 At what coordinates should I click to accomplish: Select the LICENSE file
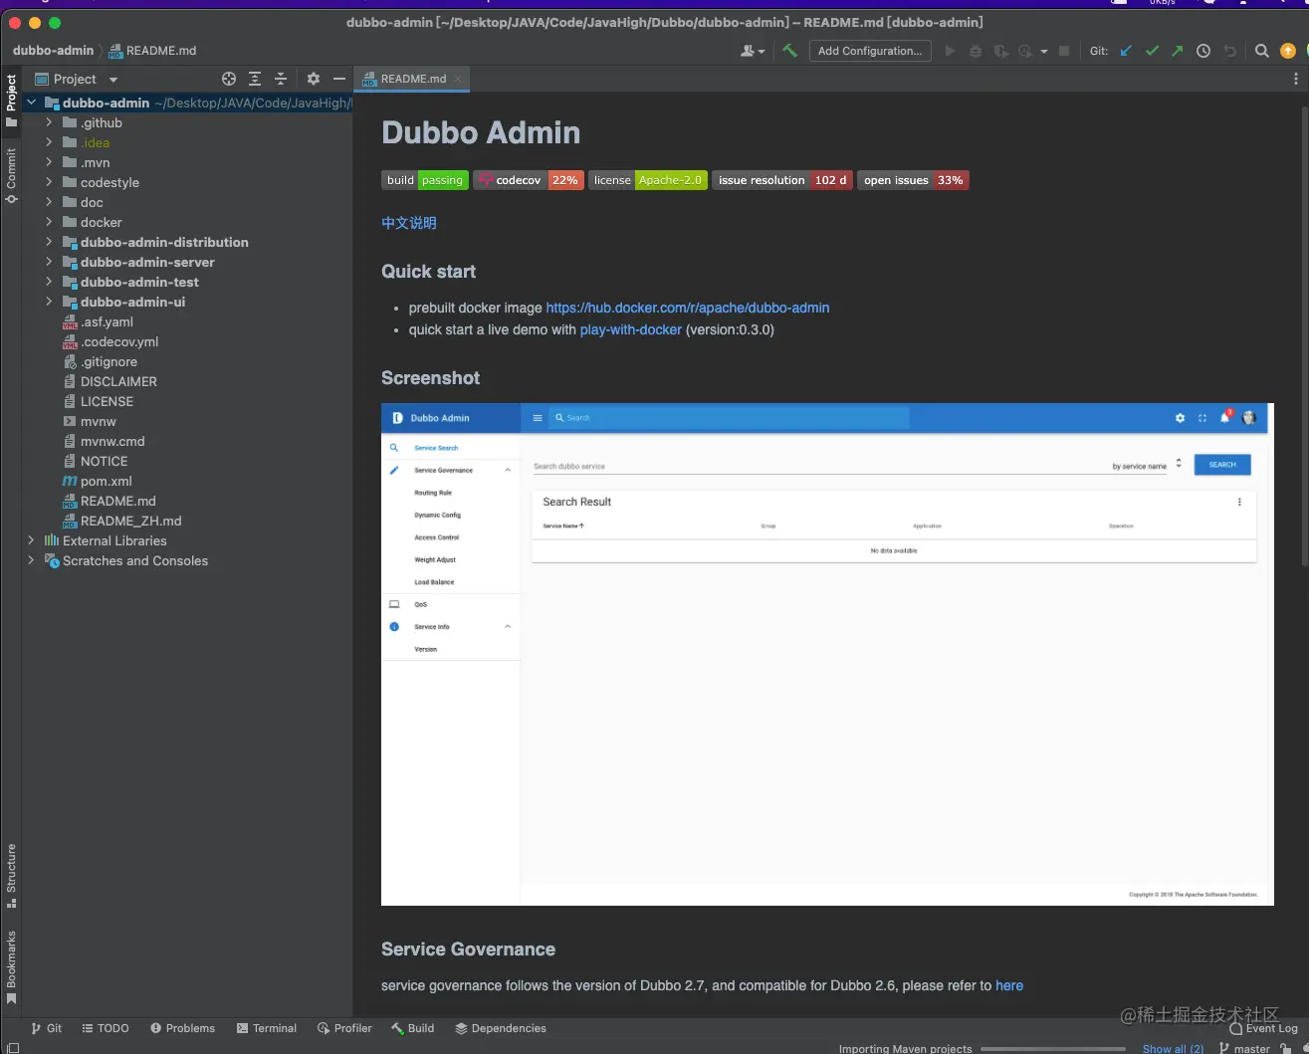[x=98, y=401]
